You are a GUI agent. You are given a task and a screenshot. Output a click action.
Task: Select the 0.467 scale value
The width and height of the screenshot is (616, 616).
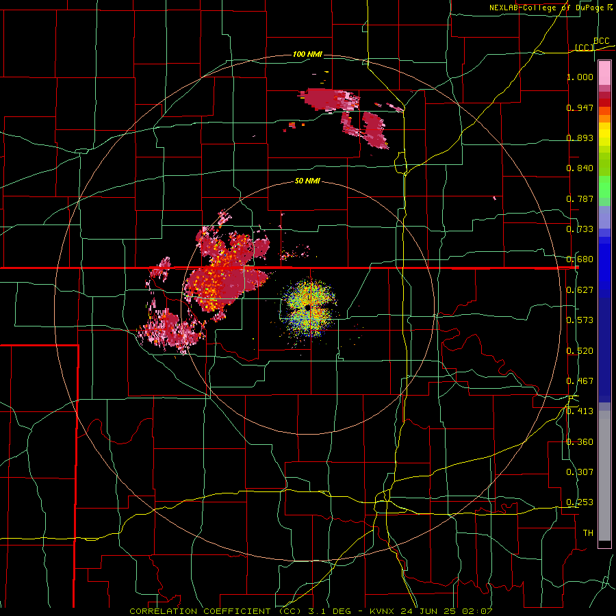(580, 381)
